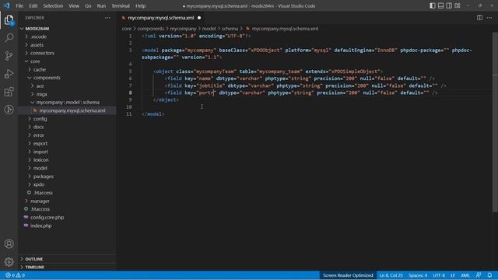Open config.core.php file
The width and height of the screenshot is (498, 280).
pos(47,218)
